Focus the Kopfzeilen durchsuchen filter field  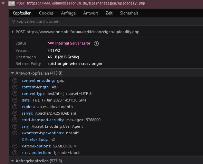[x=106, y=21]
